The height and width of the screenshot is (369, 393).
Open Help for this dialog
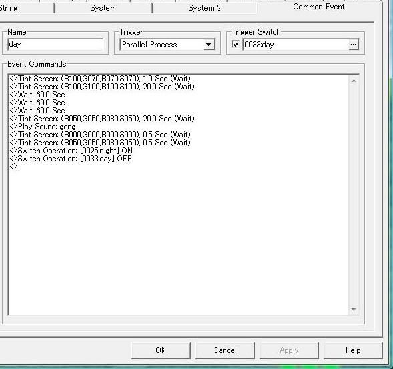pyautogui.click(x=353, y=350)
